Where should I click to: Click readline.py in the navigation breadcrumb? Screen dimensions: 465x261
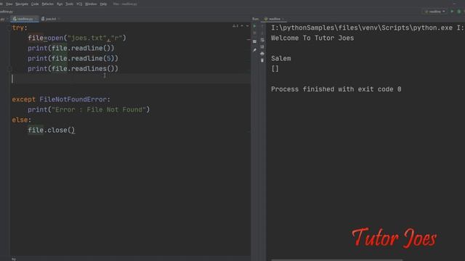coord(7,12)
